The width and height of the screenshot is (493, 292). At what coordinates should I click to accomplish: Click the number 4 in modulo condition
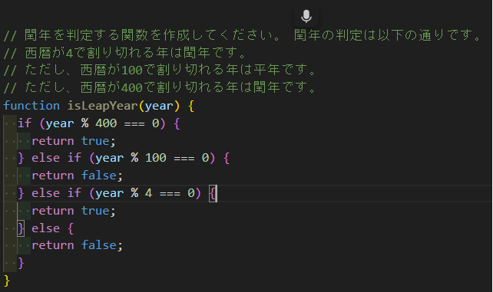[x=148, y=193]
